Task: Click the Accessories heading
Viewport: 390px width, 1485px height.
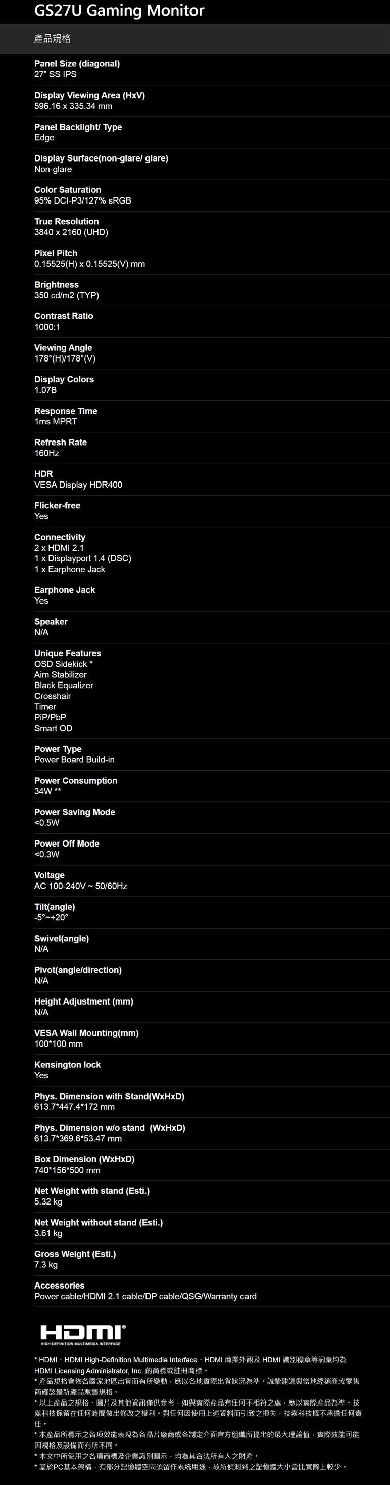Action: pyautogui.click(x=59, y=1286)
